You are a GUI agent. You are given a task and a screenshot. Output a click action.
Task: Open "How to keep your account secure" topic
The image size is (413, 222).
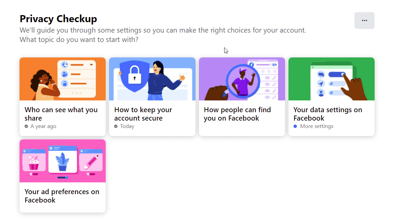click(143, 114)
